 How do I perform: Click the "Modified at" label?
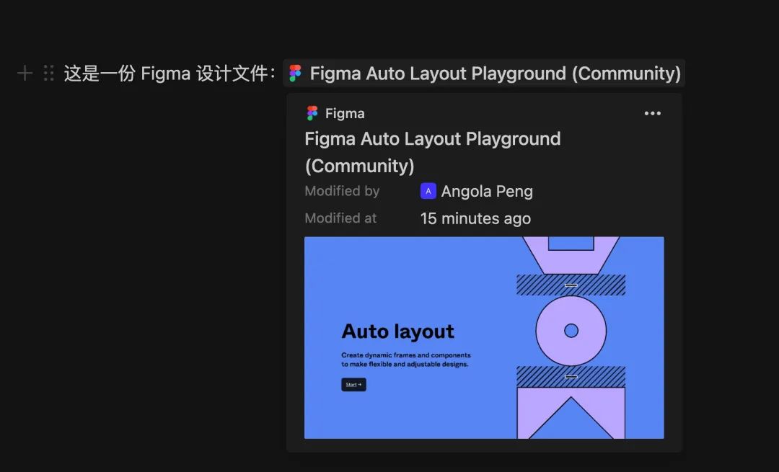point(340,218)
